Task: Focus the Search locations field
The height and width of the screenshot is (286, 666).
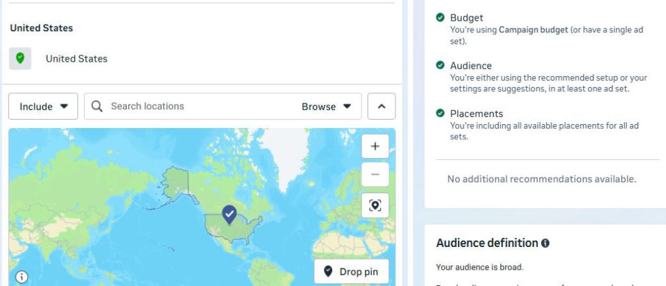Action: point(195,106)
